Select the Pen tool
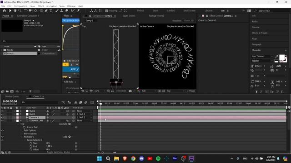This screenshot has width=291, height=163. (x=46, y=11)
